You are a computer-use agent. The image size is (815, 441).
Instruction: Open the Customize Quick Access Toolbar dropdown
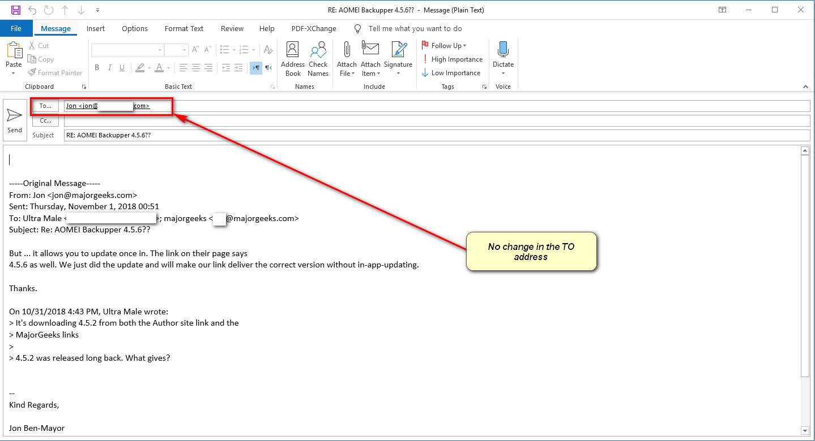[x=97, y=10]
